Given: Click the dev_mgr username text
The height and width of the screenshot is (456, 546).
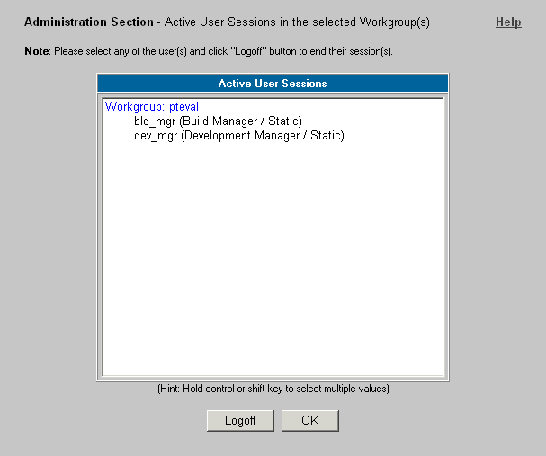Looking at the screenshot, I should [x=156, y=136].
